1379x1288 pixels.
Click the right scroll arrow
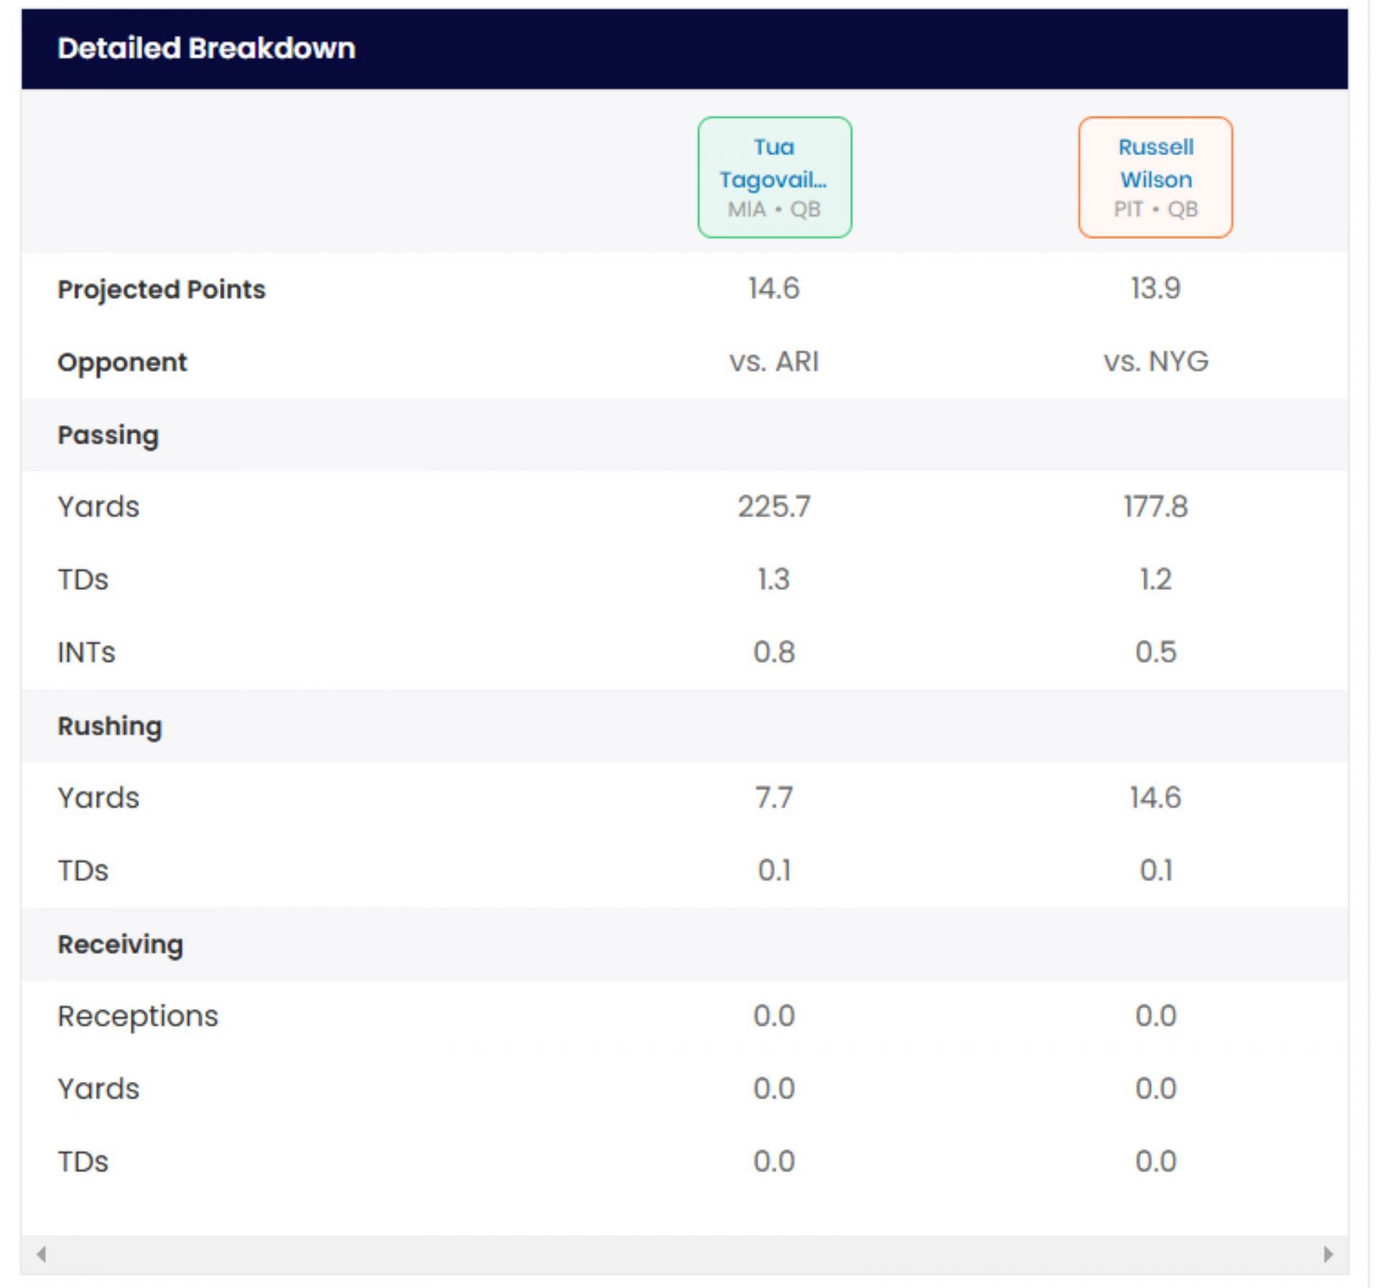point(1328,1254)
